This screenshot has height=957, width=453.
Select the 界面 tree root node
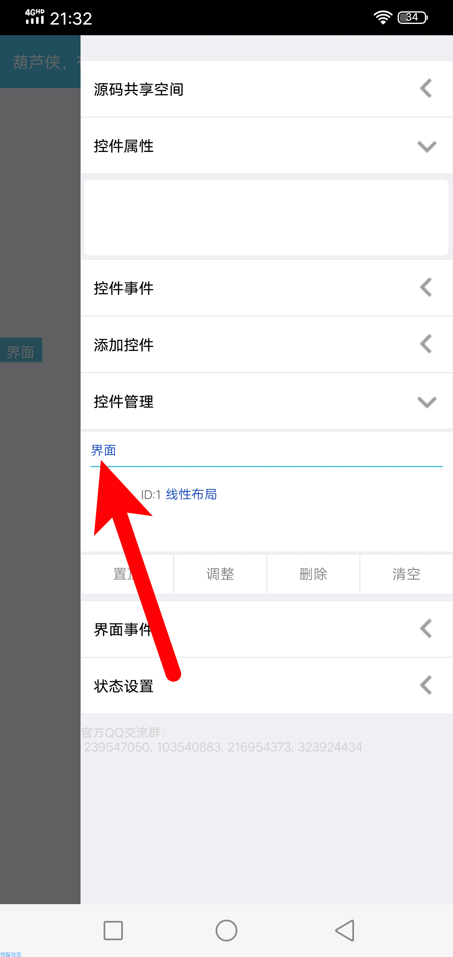point(104,450)
